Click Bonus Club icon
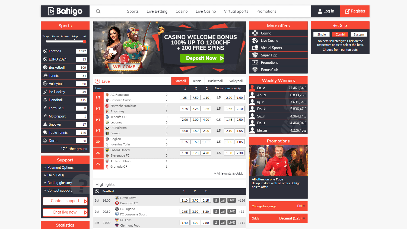Screen dimensions: 407x229 [x=255, y=70]
